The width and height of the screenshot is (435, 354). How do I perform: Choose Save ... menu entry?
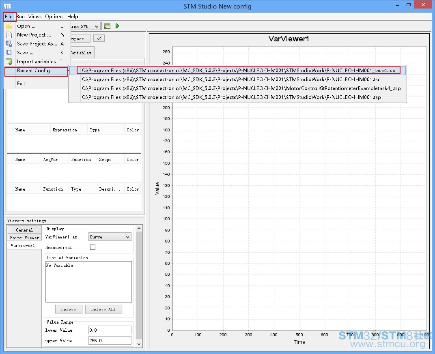[x=37, y=52]
